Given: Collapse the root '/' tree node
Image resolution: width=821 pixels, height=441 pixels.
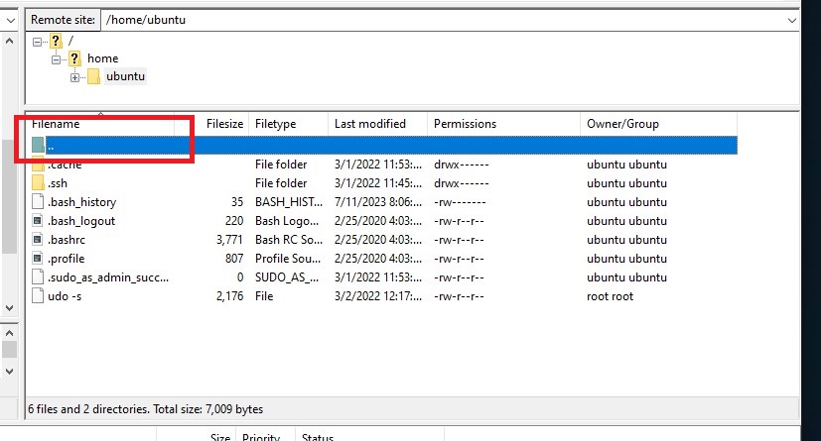Looking at the screenshot, I should [38, 41].
